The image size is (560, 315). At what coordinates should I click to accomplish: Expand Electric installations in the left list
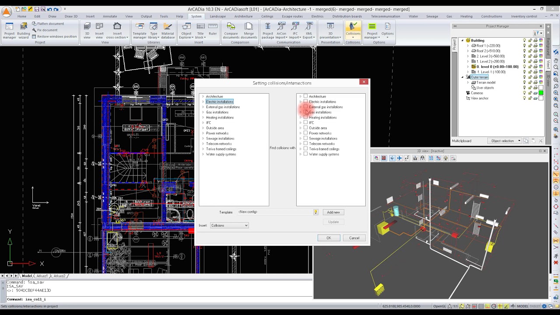(203, 101)
